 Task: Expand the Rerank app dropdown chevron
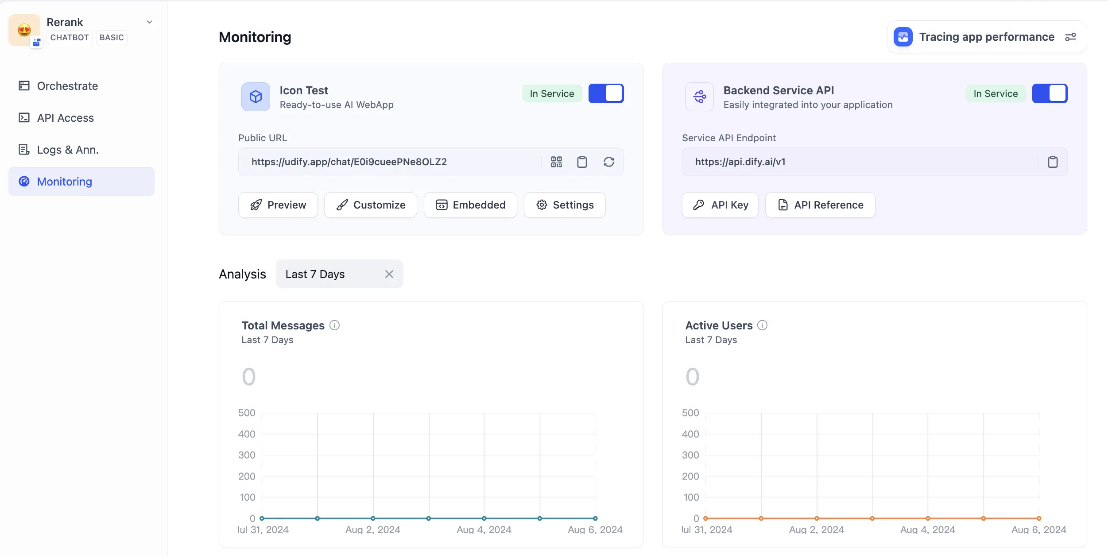(150, 22)
